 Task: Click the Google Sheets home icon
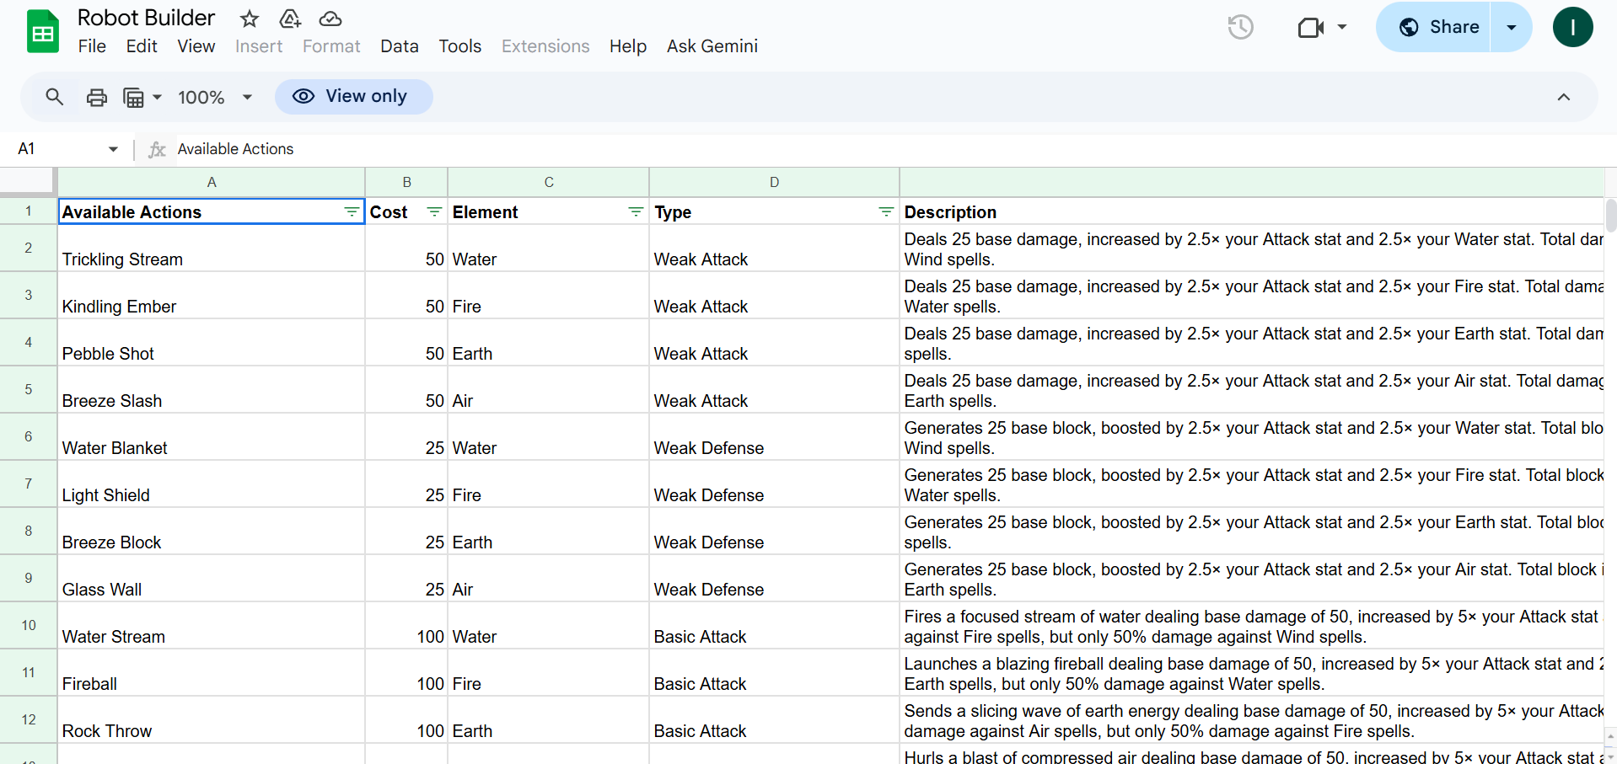(42, 32)
